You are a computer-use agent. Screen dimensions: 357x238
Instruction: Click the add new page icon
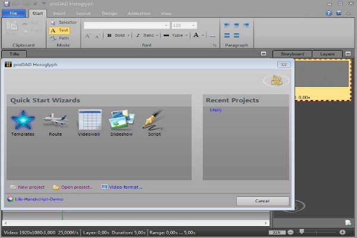coord(348,223)
